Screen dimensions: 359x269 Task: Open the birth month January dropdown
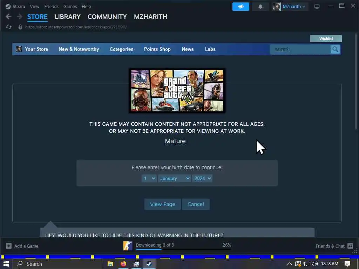[175, 178]
